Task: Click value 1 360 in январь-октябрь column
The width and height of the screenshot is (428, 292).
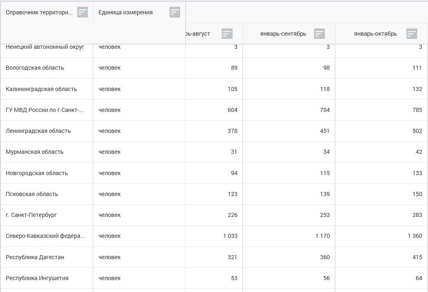Action: pos(414,236)
